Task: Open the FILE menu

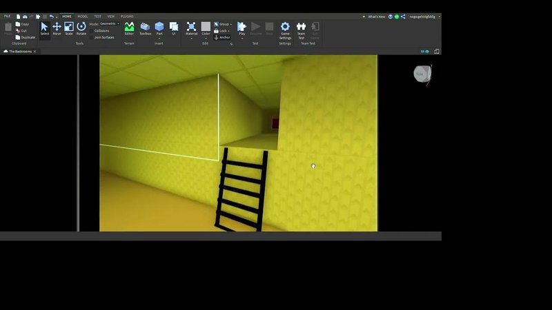Action: 7,16
